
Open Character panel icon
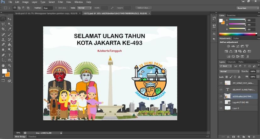(214, 34)
